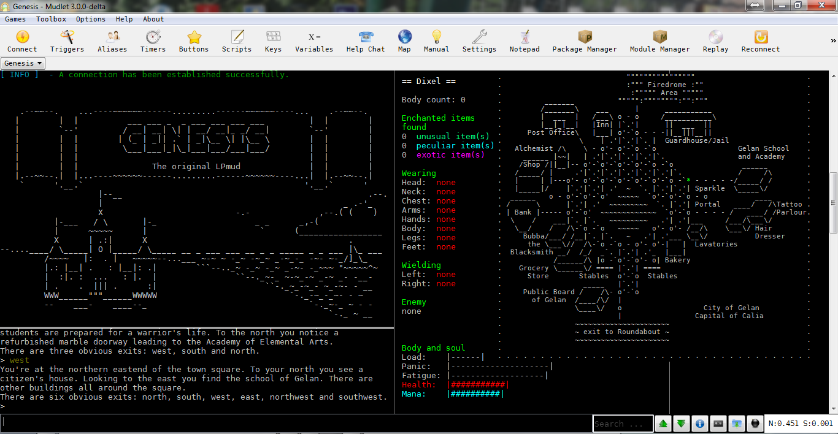The width and height of the screenshot is (838, 434).
Task: Click the 'Post Office' map label
Action: click(x=551, y=132)
